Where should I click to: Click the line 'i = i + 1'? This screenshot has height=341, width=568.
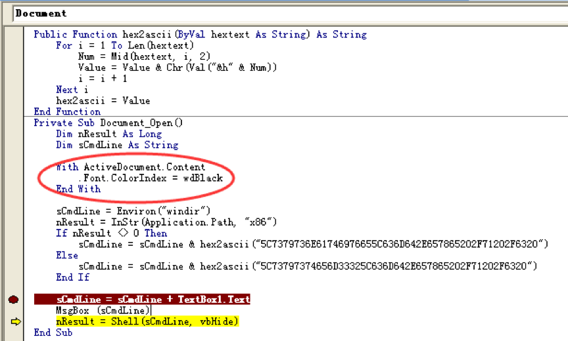(x=103, y=79)
